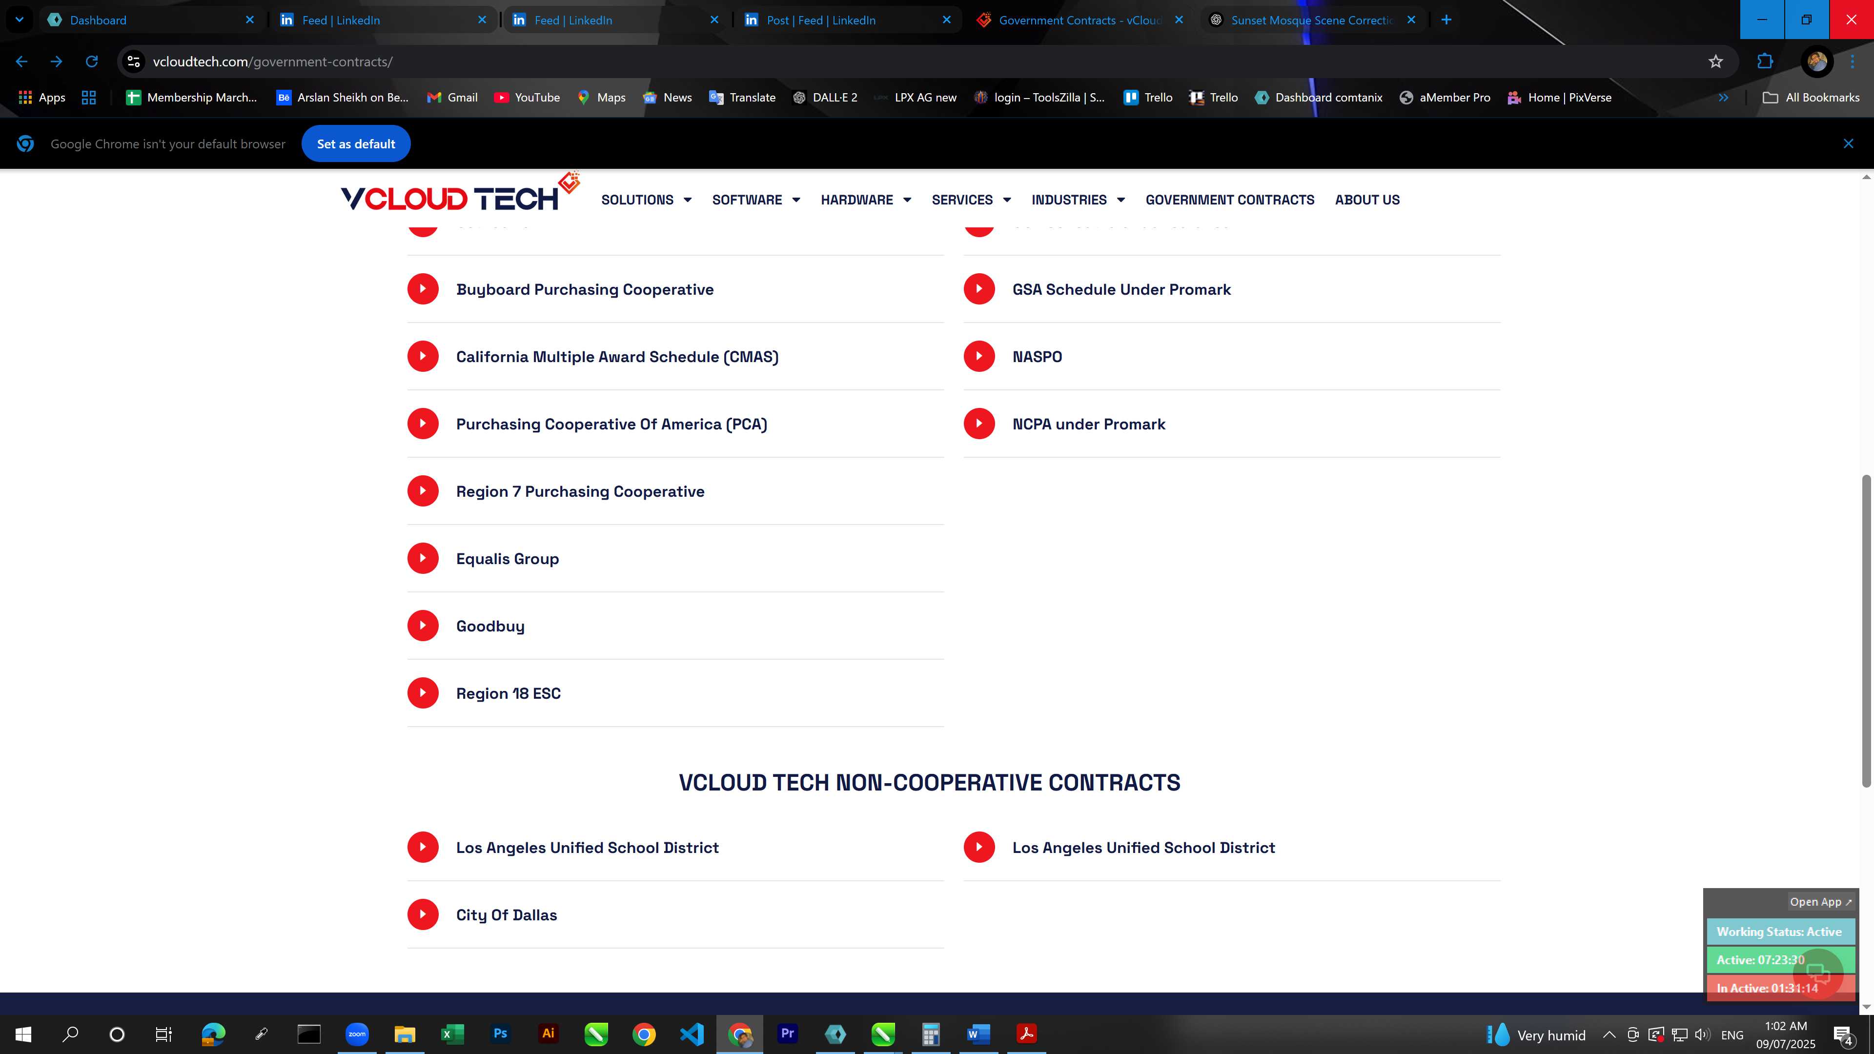The image size is (1874, 1054).
Task: Open the Windows Start menu
Action: pos(23,1034)
